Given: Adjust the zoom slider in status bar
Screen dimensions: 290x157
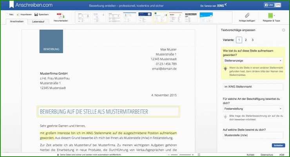Looking at the screenshot, I should [x=181, y=155].
